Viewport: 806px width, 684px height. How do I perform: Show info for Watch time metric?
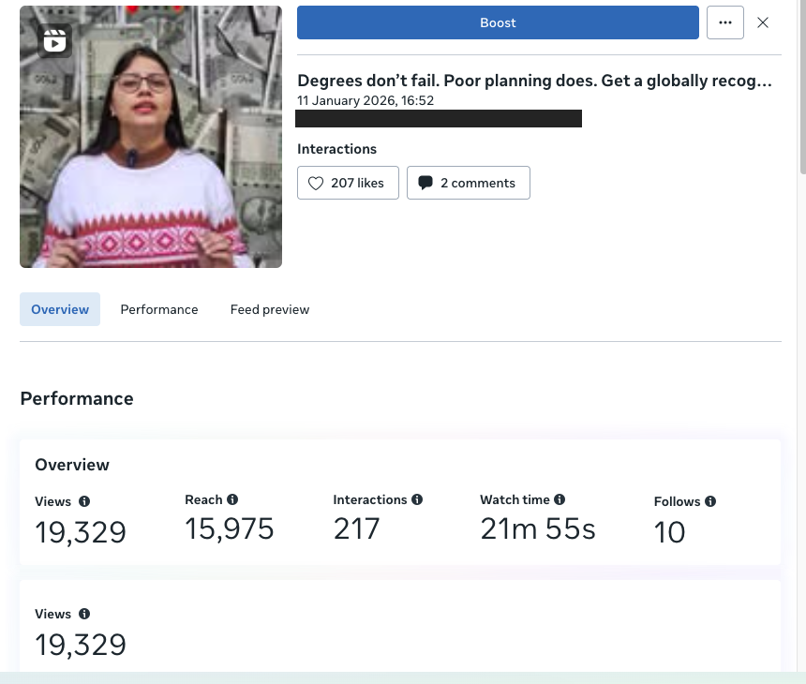pos(560,499)
